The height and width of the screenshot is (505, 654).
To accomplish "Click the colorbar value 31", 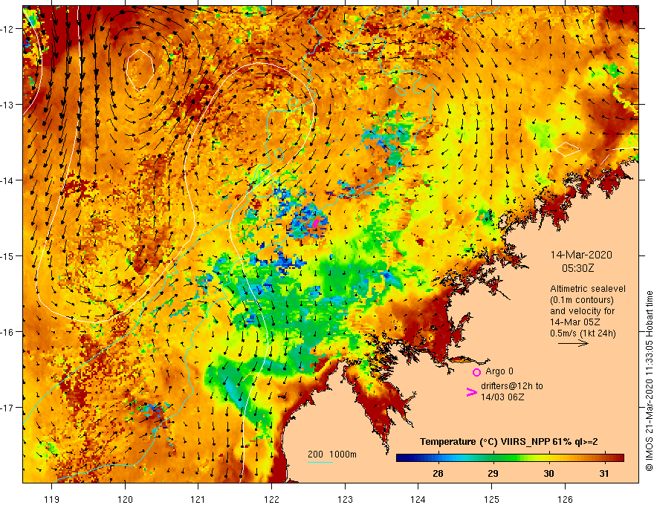I will click(x=604, y=473).
